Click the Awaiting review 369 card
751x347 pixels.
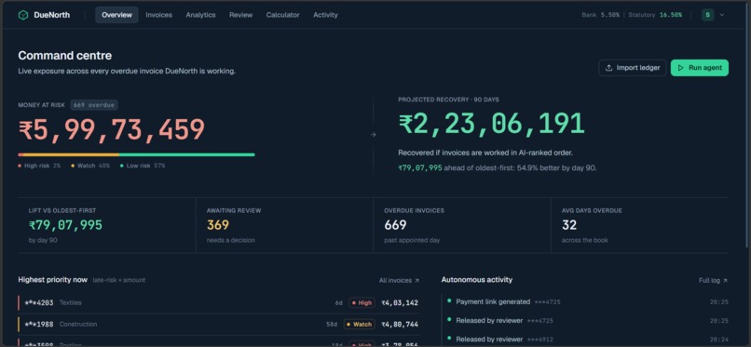(284, 225)
